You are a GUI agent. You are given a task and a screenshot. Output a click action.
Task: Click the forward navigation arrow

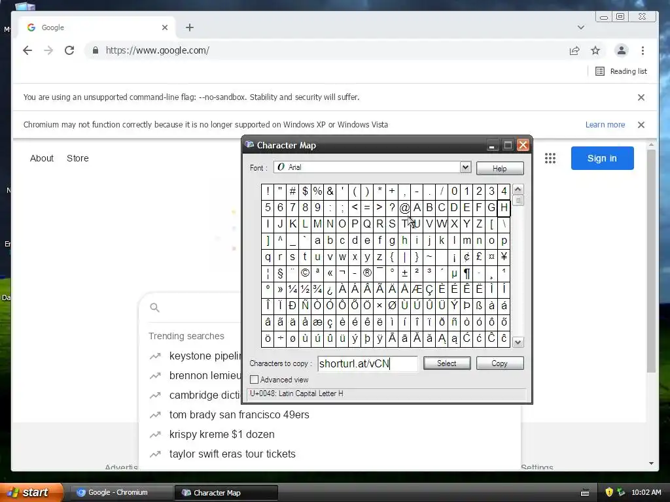(48, 50)
